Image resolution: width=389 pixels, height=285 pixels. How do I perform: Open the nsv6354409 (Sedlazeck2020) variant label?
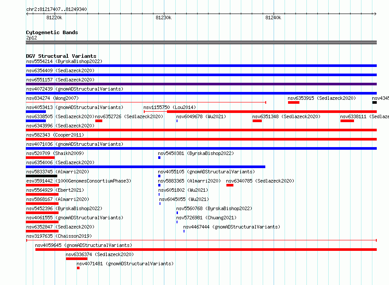point(60,70)
